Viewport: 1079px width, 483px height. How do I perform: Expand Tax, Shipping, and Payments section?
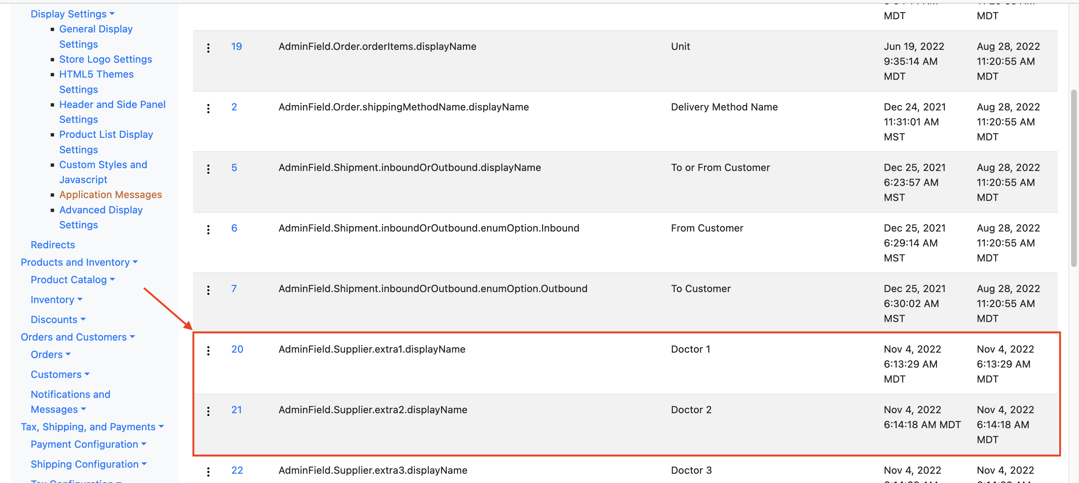[92, 427]
